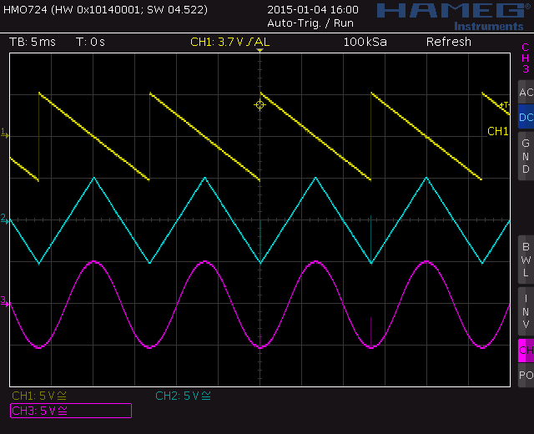
Task: Click channel 3 ground level marker
Action: 4,300
